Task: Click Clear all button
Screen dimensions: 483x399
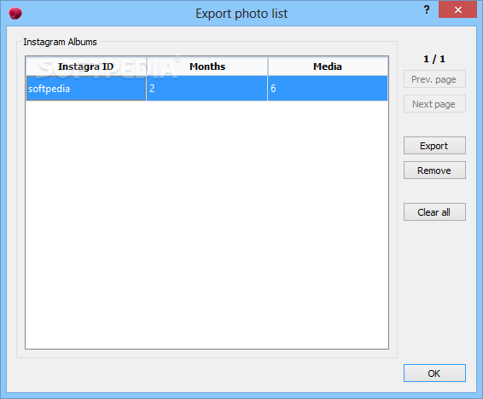Action: (434, 212)
